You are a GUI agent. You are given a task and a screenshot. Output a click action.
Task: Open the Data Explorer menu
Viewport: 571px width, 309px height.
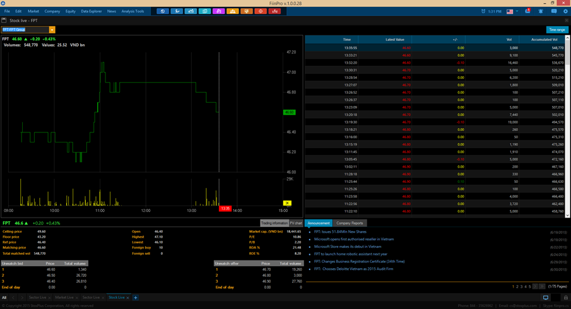tap(91, 11)
